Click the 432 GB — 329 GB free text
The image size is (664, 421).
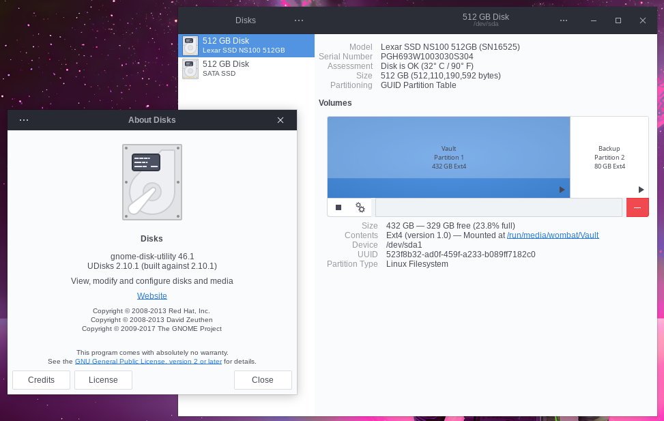450,226
